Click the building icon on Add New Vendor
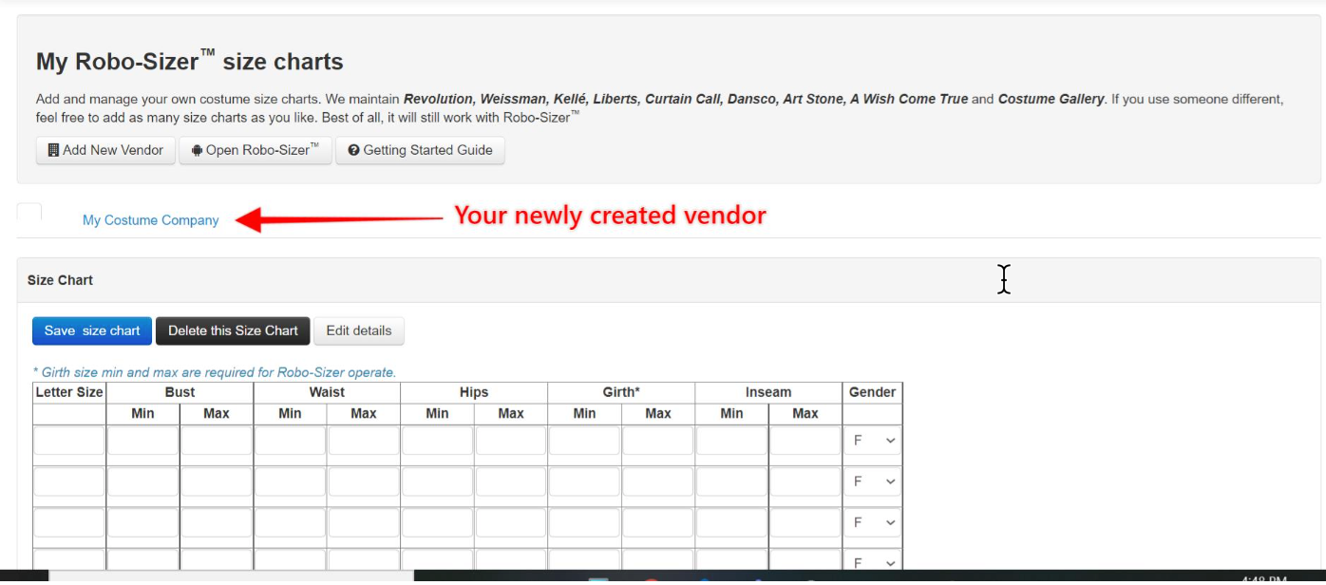The height and width of the screenshot is (585, 1326). [53, 150]
